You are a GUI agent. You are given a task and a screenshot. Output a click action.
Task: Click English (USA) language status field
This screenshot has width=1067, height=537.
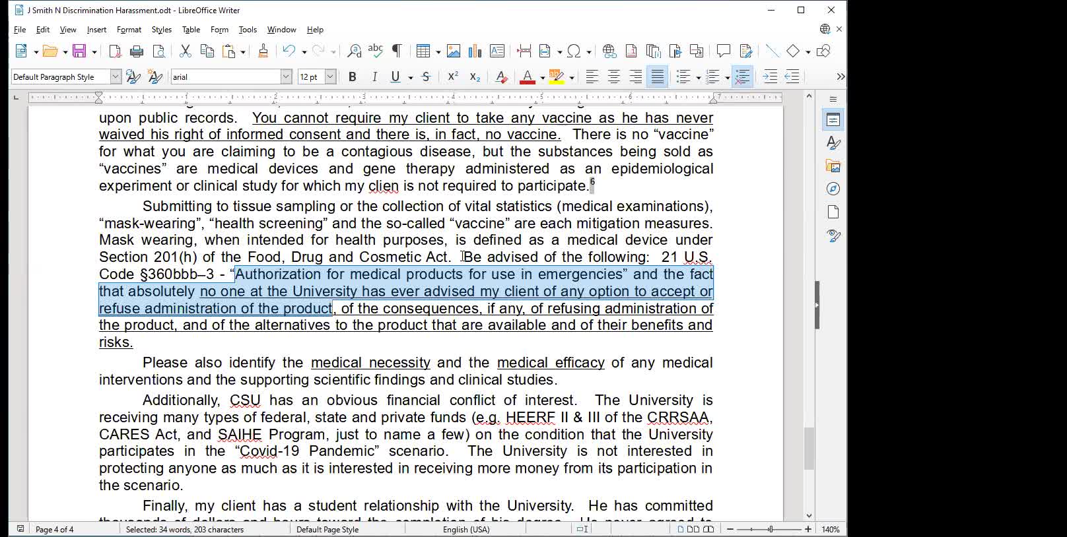[466, 530]
